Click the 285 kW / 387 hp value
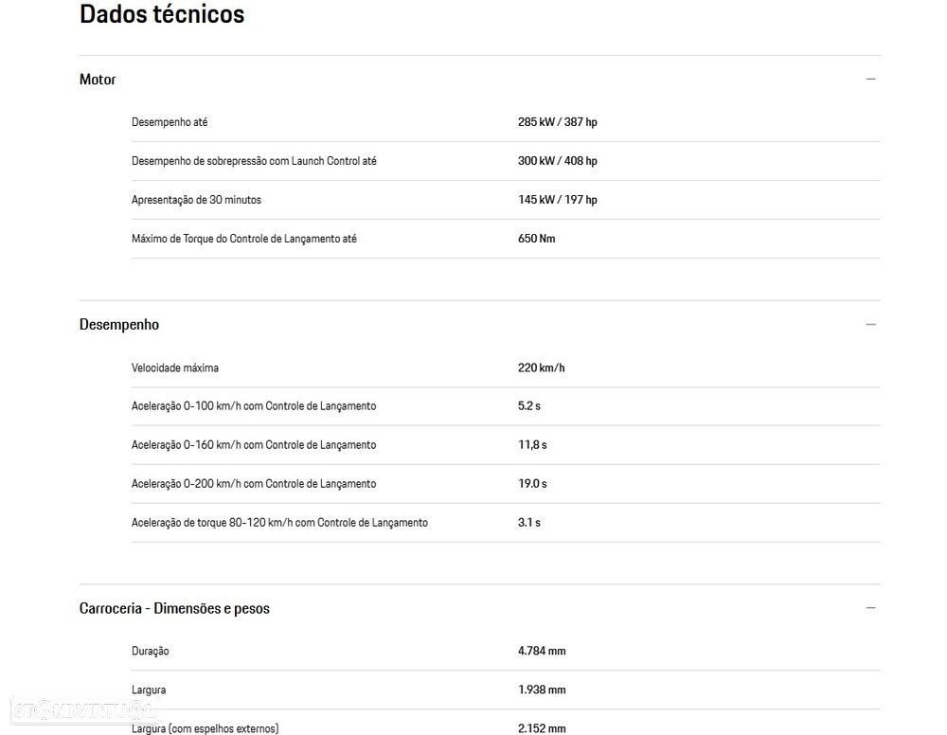This screenshot has width=947, height=735. pos(558,122)
